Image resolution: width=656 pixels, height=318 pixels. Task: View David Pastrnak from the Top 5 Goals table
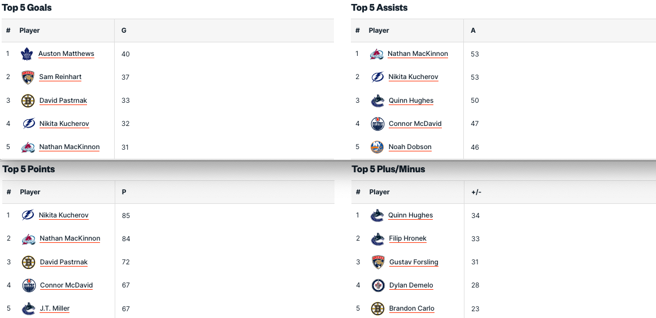coord(63,101)
